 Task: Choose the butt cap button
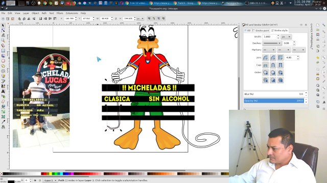tap(266, 65)
